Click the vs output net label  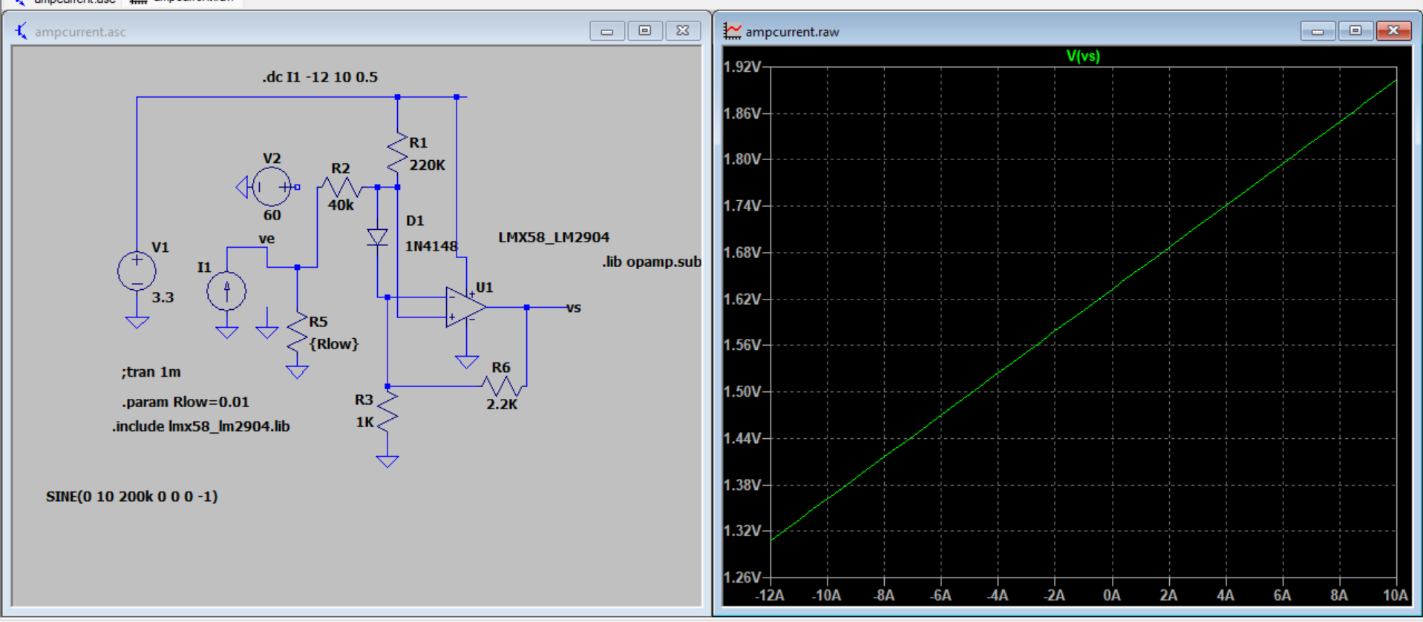(x=573, y=308)
